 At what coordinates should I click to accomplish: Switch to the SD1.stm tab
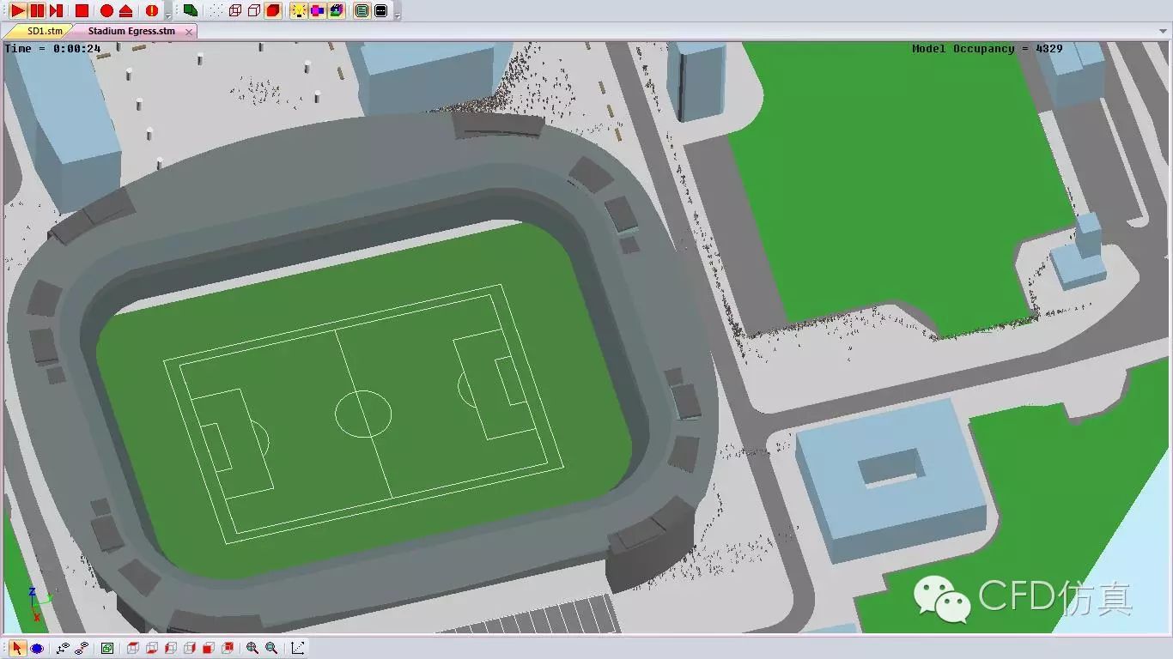click(45, 31)
